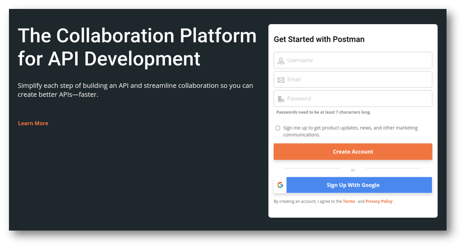Click the user icon in Username field
Image resolution: width=464 pixels, height=248 pixels.
[x=281, y=61]
